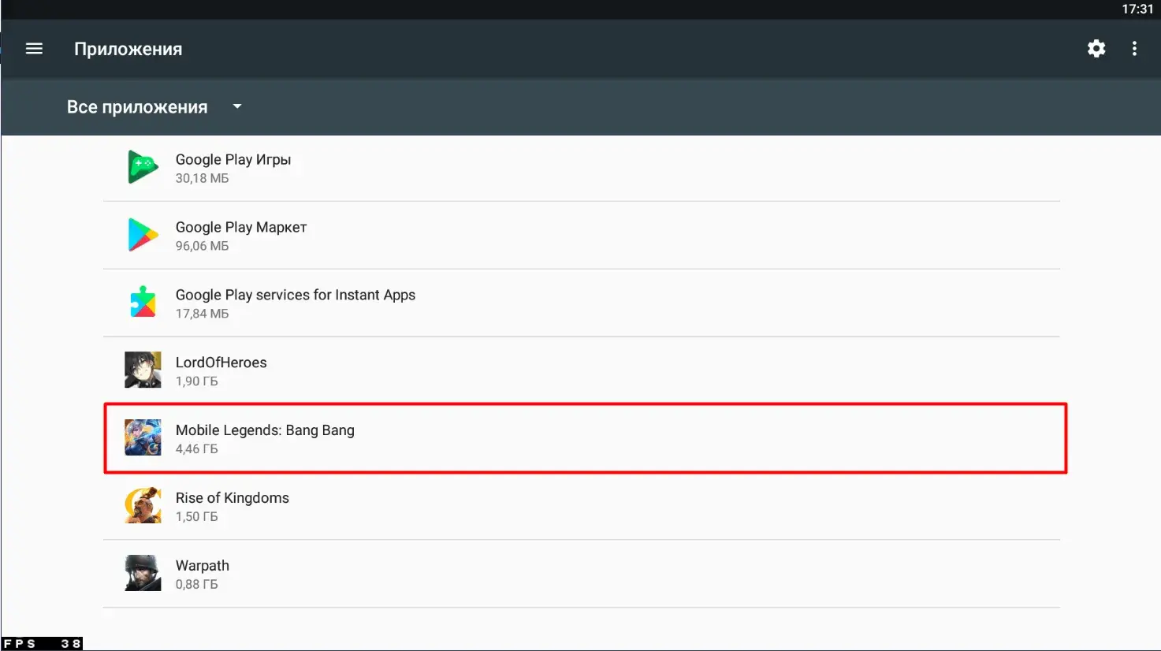Click the 17:31 clock in status bar
This screenshot has height=651, width=1161.
(1137, 9)
